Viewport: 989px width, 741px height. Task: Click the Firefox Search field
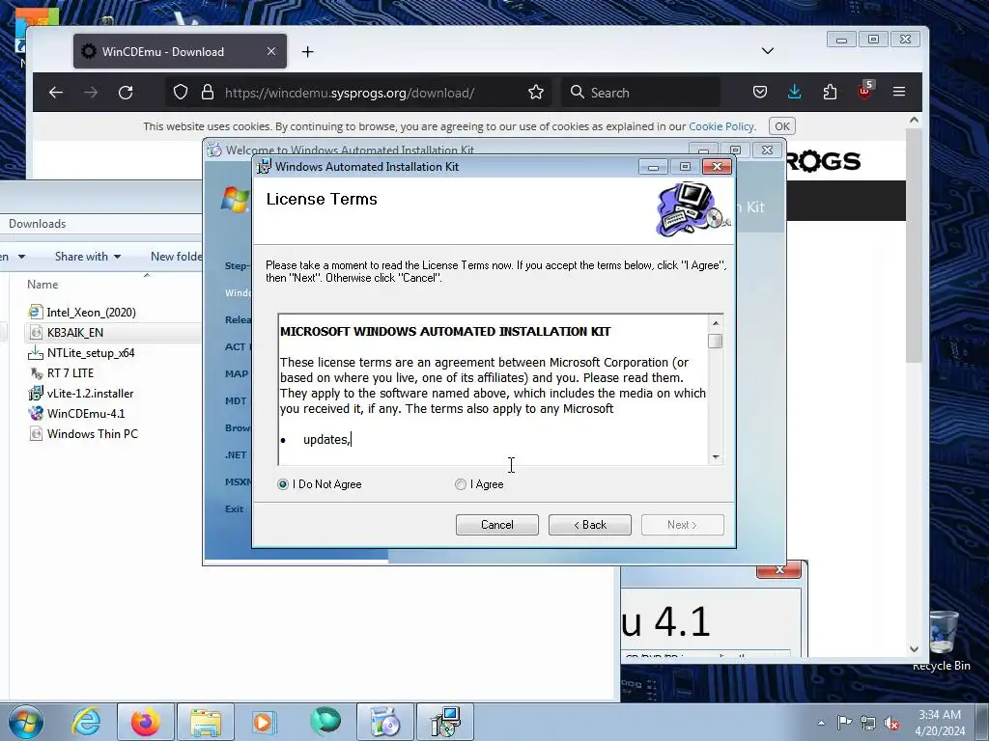[641, 93]
